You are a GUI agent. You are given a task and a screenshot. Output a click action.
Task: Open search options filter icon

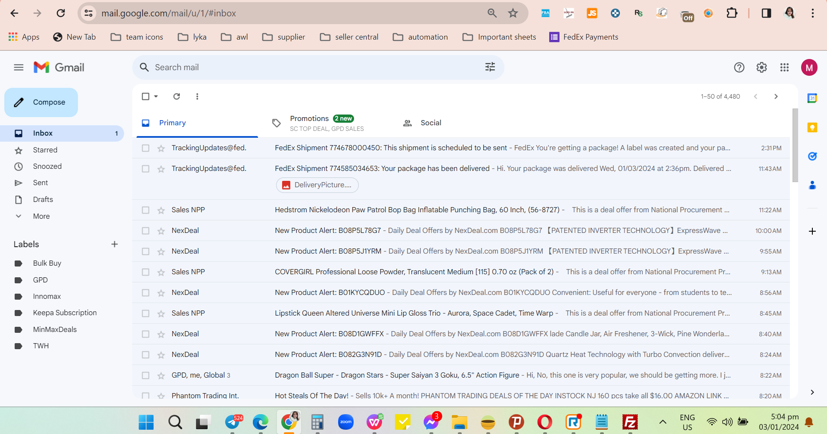pyautogui.click(x=490, y=67)
